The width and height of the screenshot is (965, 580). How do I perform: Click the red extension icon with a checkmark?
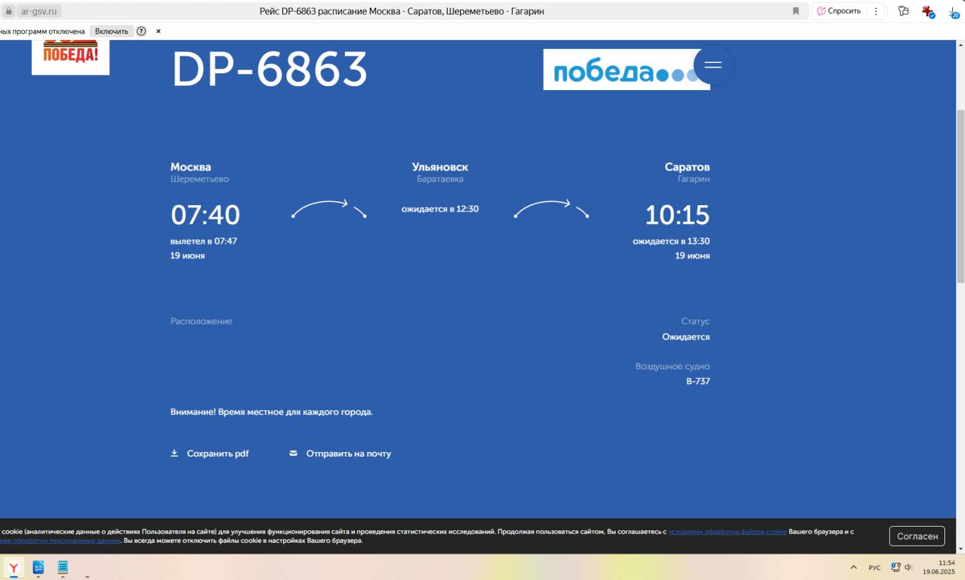928,12
